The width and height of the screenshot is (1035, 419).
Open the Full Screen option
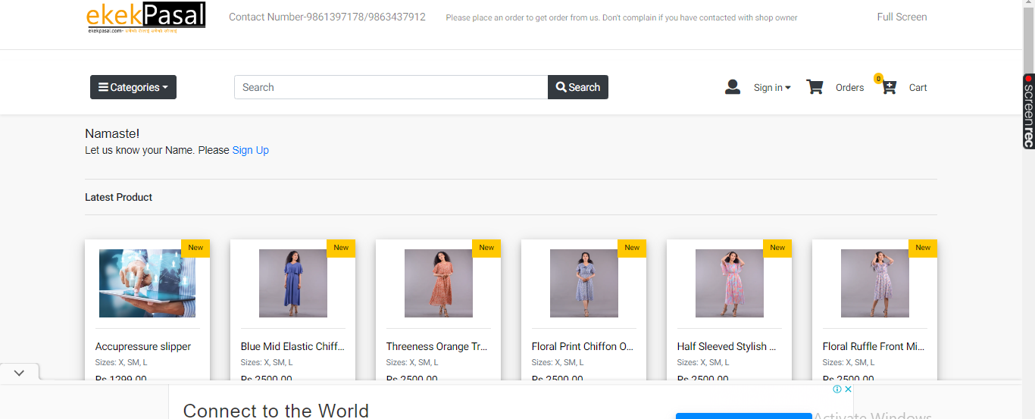(902, 17)
